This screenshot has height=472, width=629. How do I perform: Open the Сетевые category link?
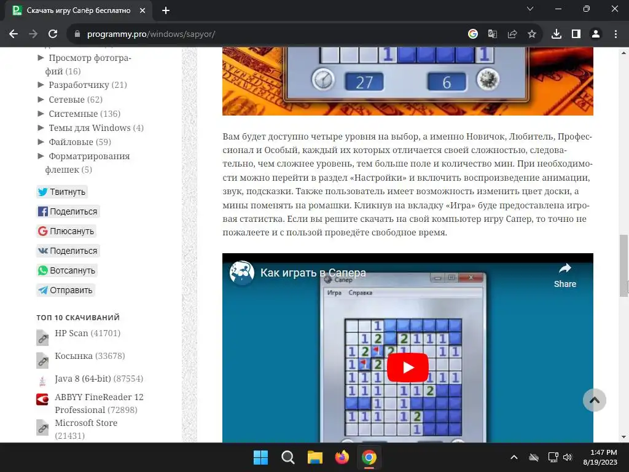66,99
